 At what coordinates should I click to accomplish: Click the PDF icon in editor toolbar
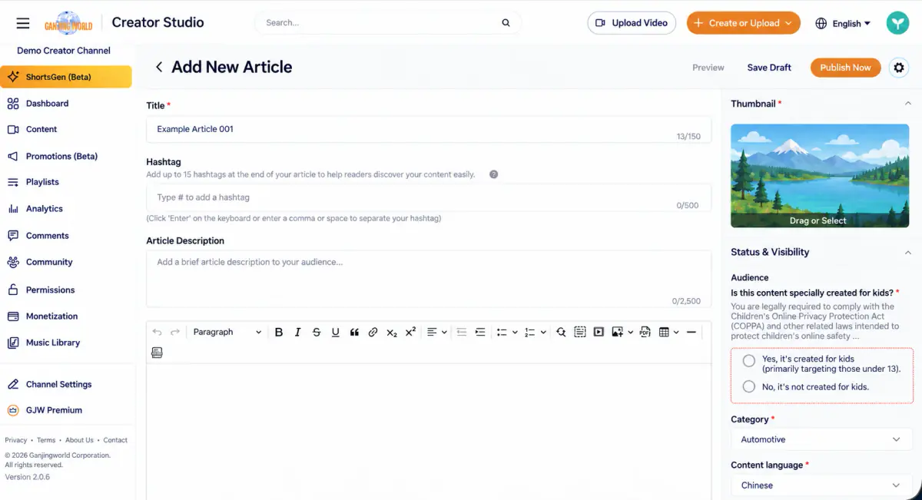tap(645, 332)
